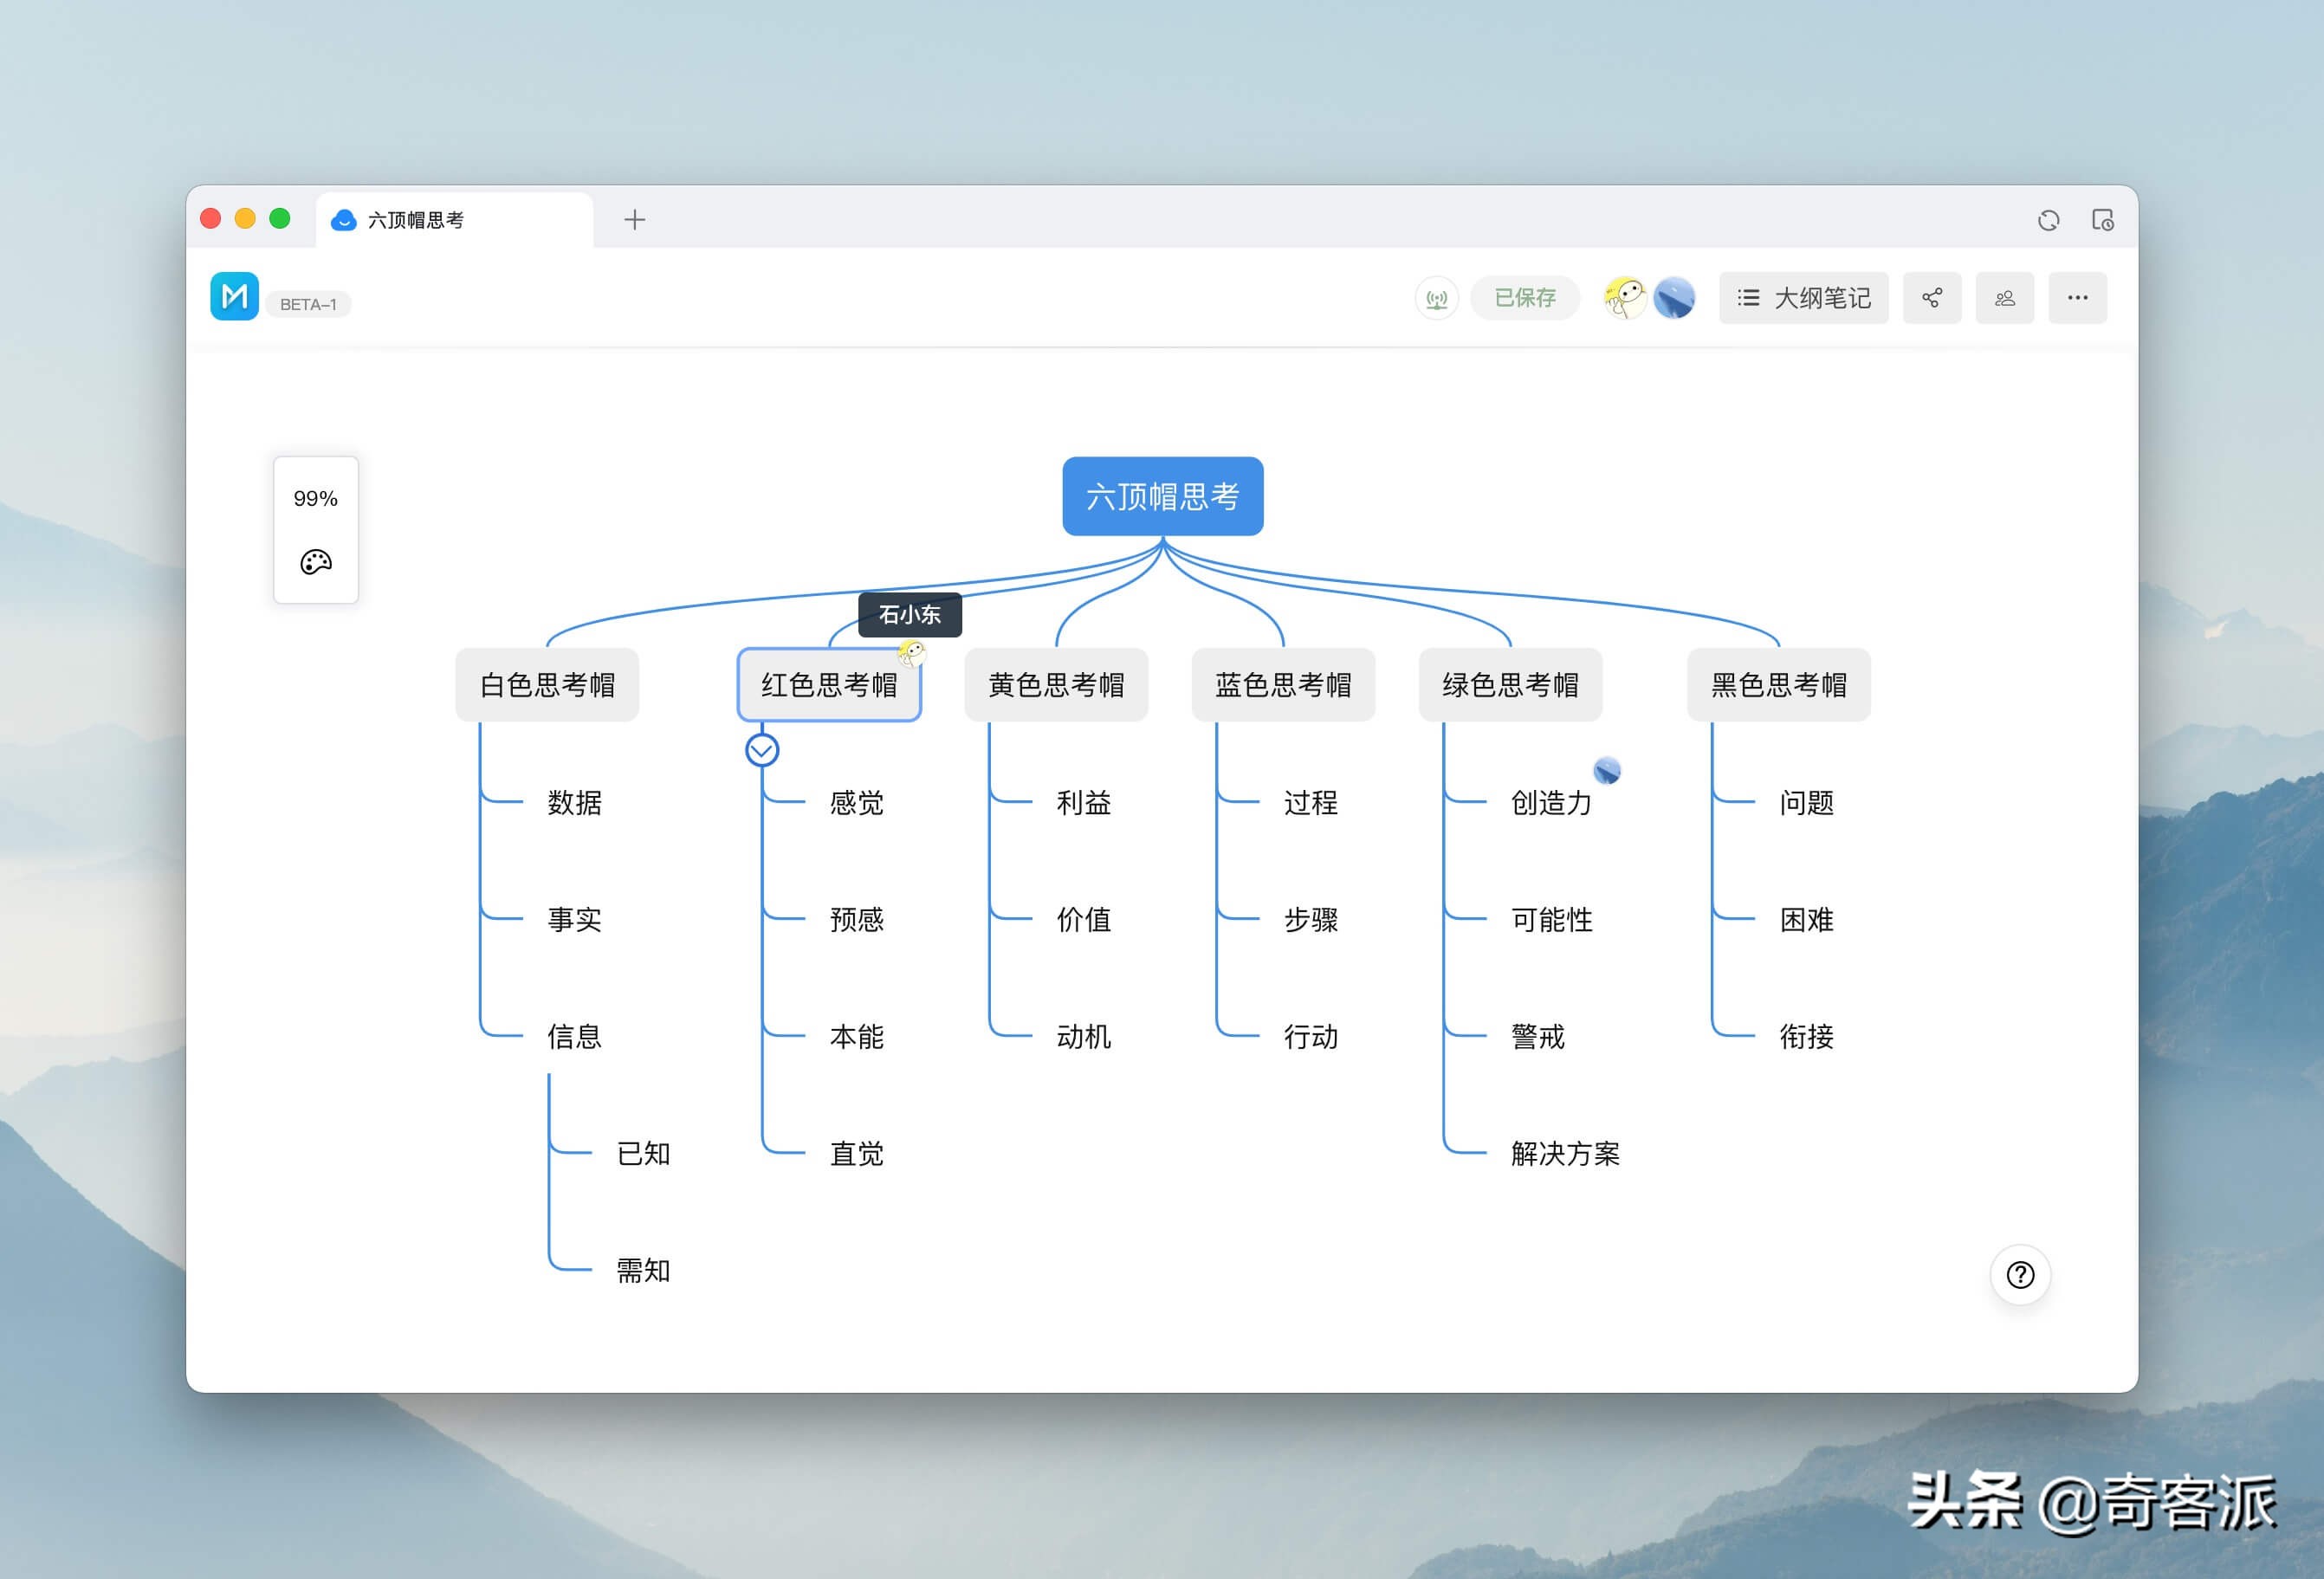Maximize window with green button

tap(280, 219)
